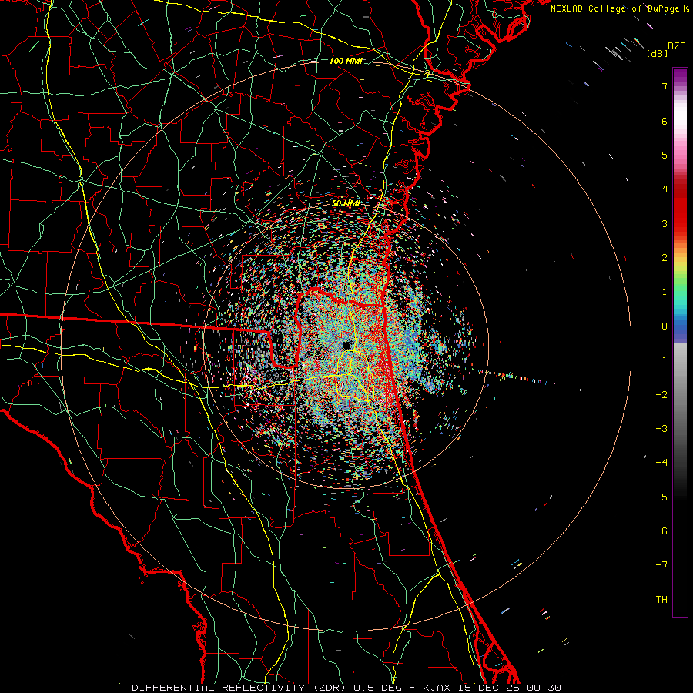693x693 pixels.
Task: Click the 00:30 timestamp
Action: click(546, 688)
